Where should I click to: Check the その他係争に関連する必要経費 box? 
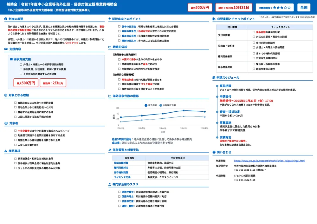(21, 74)
